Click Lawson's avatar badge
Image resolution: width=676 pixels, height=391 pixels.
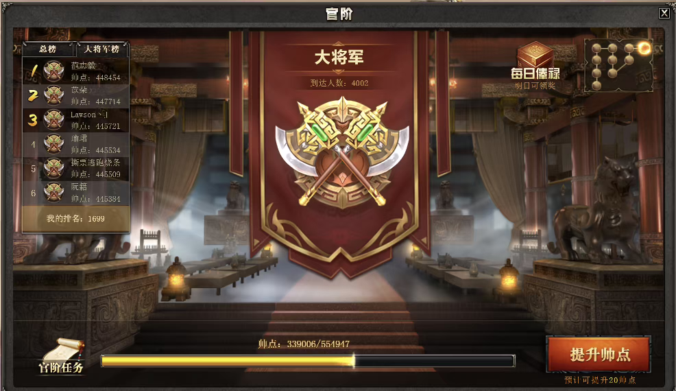(54, 119)
